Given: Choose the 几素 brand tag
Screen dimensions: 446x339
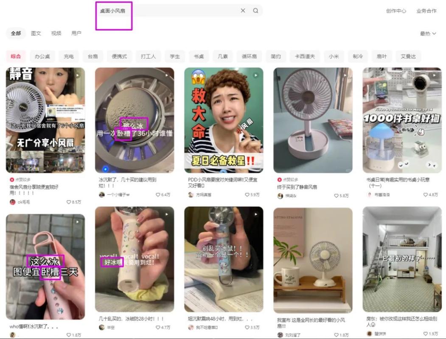Looking at the screenshot, I should click(x=223, y=56).
